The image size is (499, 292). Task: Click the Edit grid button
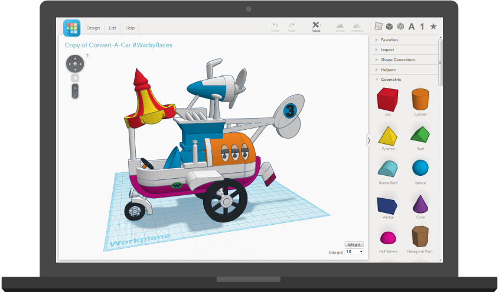pyautogui.click(x=354, y=244)
